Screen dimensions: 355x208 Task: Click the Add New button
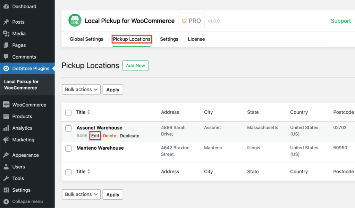click(135, 66)
